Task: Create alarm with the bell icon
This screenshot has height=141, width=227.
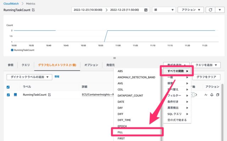Action: [x=212, y=95]
